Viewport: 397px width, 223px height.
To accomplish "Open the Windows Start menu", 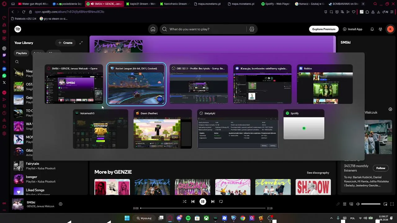I will [x=127, y=218].
